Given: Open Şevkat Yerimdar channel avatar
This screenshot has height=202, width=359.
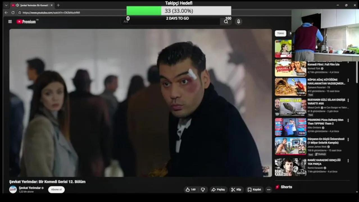Looking at the screenshot, I should click(13, 189).
